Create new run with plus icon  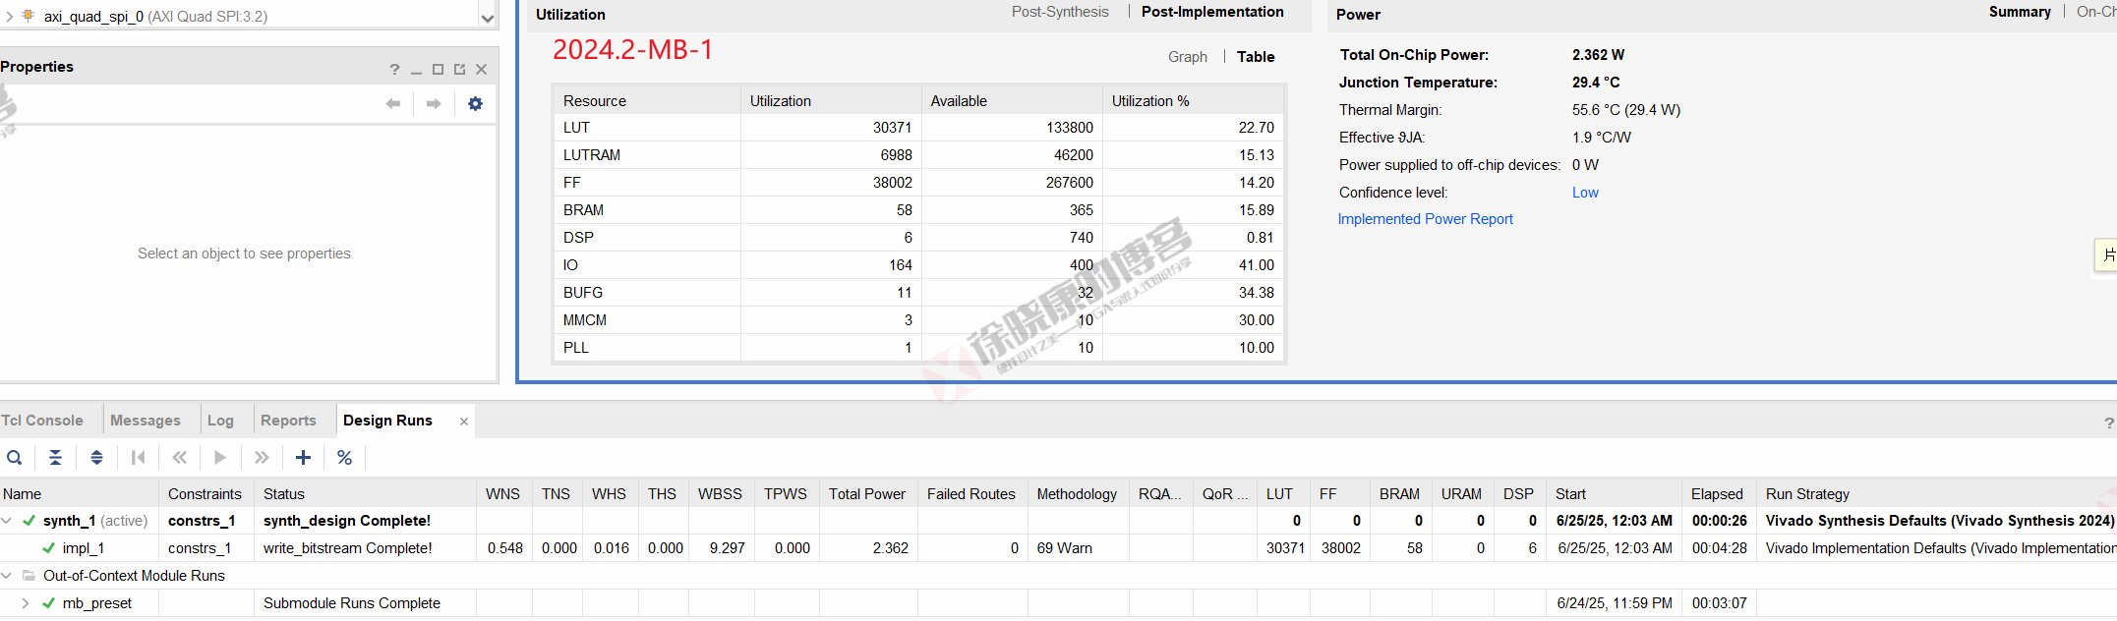tap(303, 457)
